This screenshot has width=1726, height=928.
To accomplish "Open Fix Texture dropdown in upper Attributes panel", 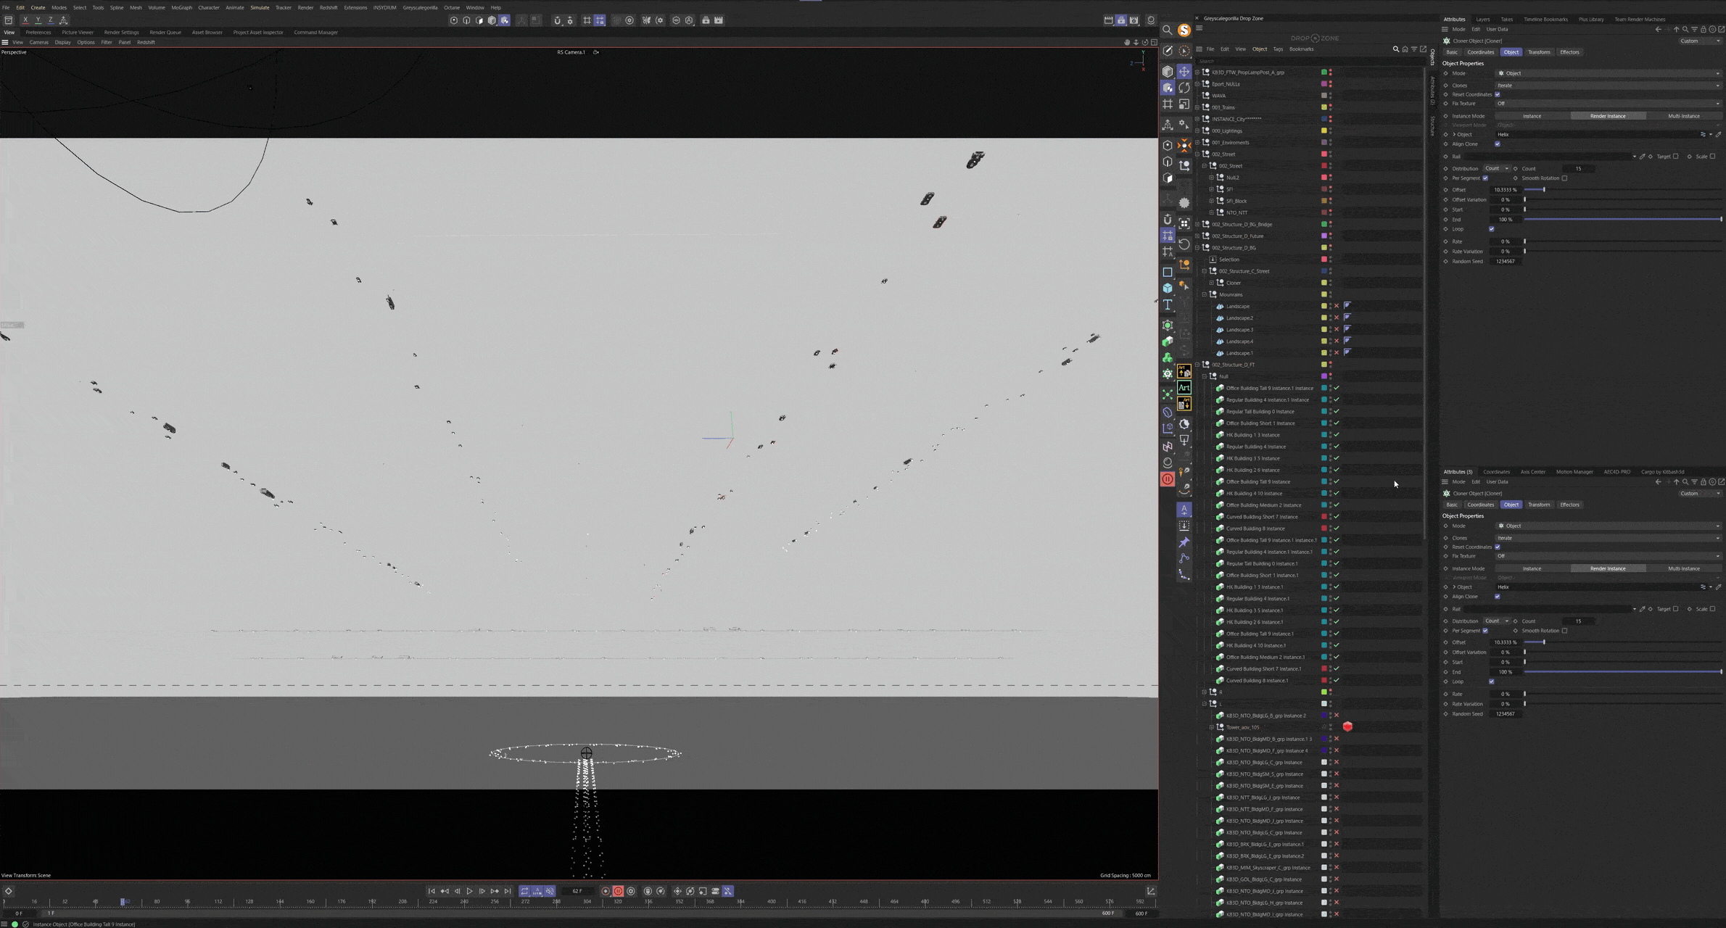I will tap(1608, 104).
